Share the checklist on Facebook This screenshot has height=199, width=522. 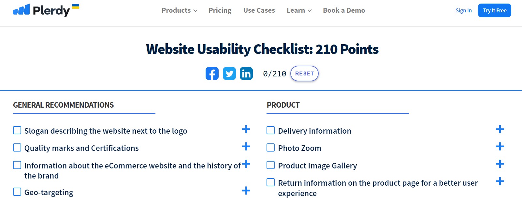212,73
